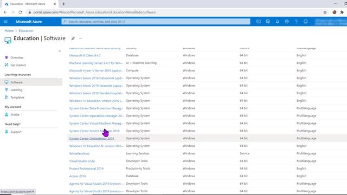Click Service cell in WintellectNow row
The width and height of the screenshot is (347, 195).
pyautogui.click(x=245, y=153)
